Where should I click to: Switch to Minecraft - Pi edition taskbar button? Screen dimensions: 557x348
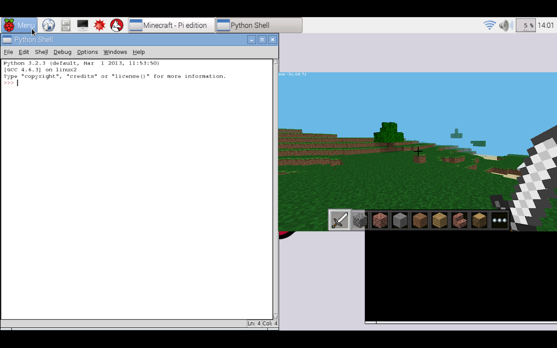[x=172, y=25]
